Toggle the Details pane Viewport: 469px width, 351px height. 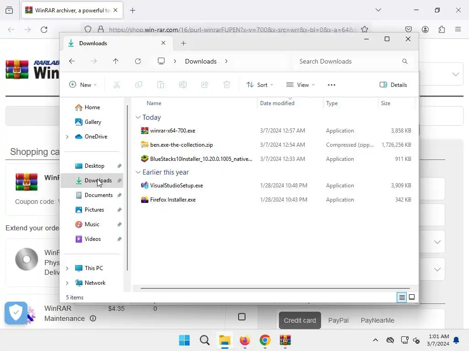coord(393,85)
